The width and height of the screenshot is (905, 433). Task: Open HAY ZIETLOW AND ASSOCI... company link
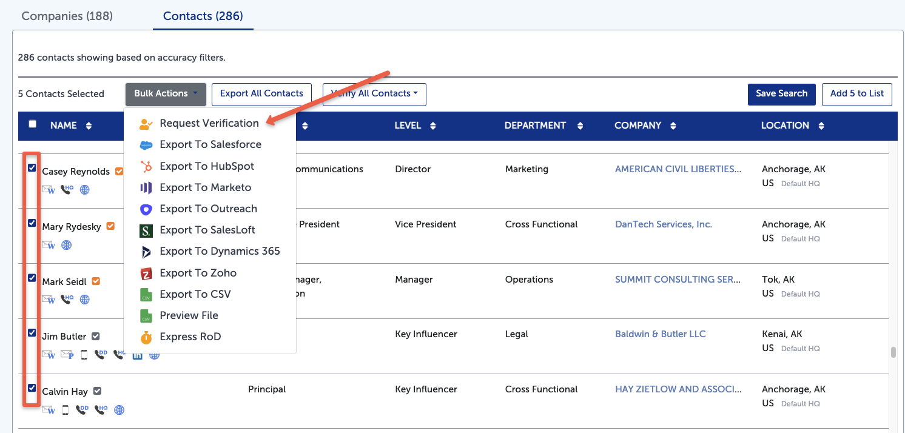pos(678,389)
